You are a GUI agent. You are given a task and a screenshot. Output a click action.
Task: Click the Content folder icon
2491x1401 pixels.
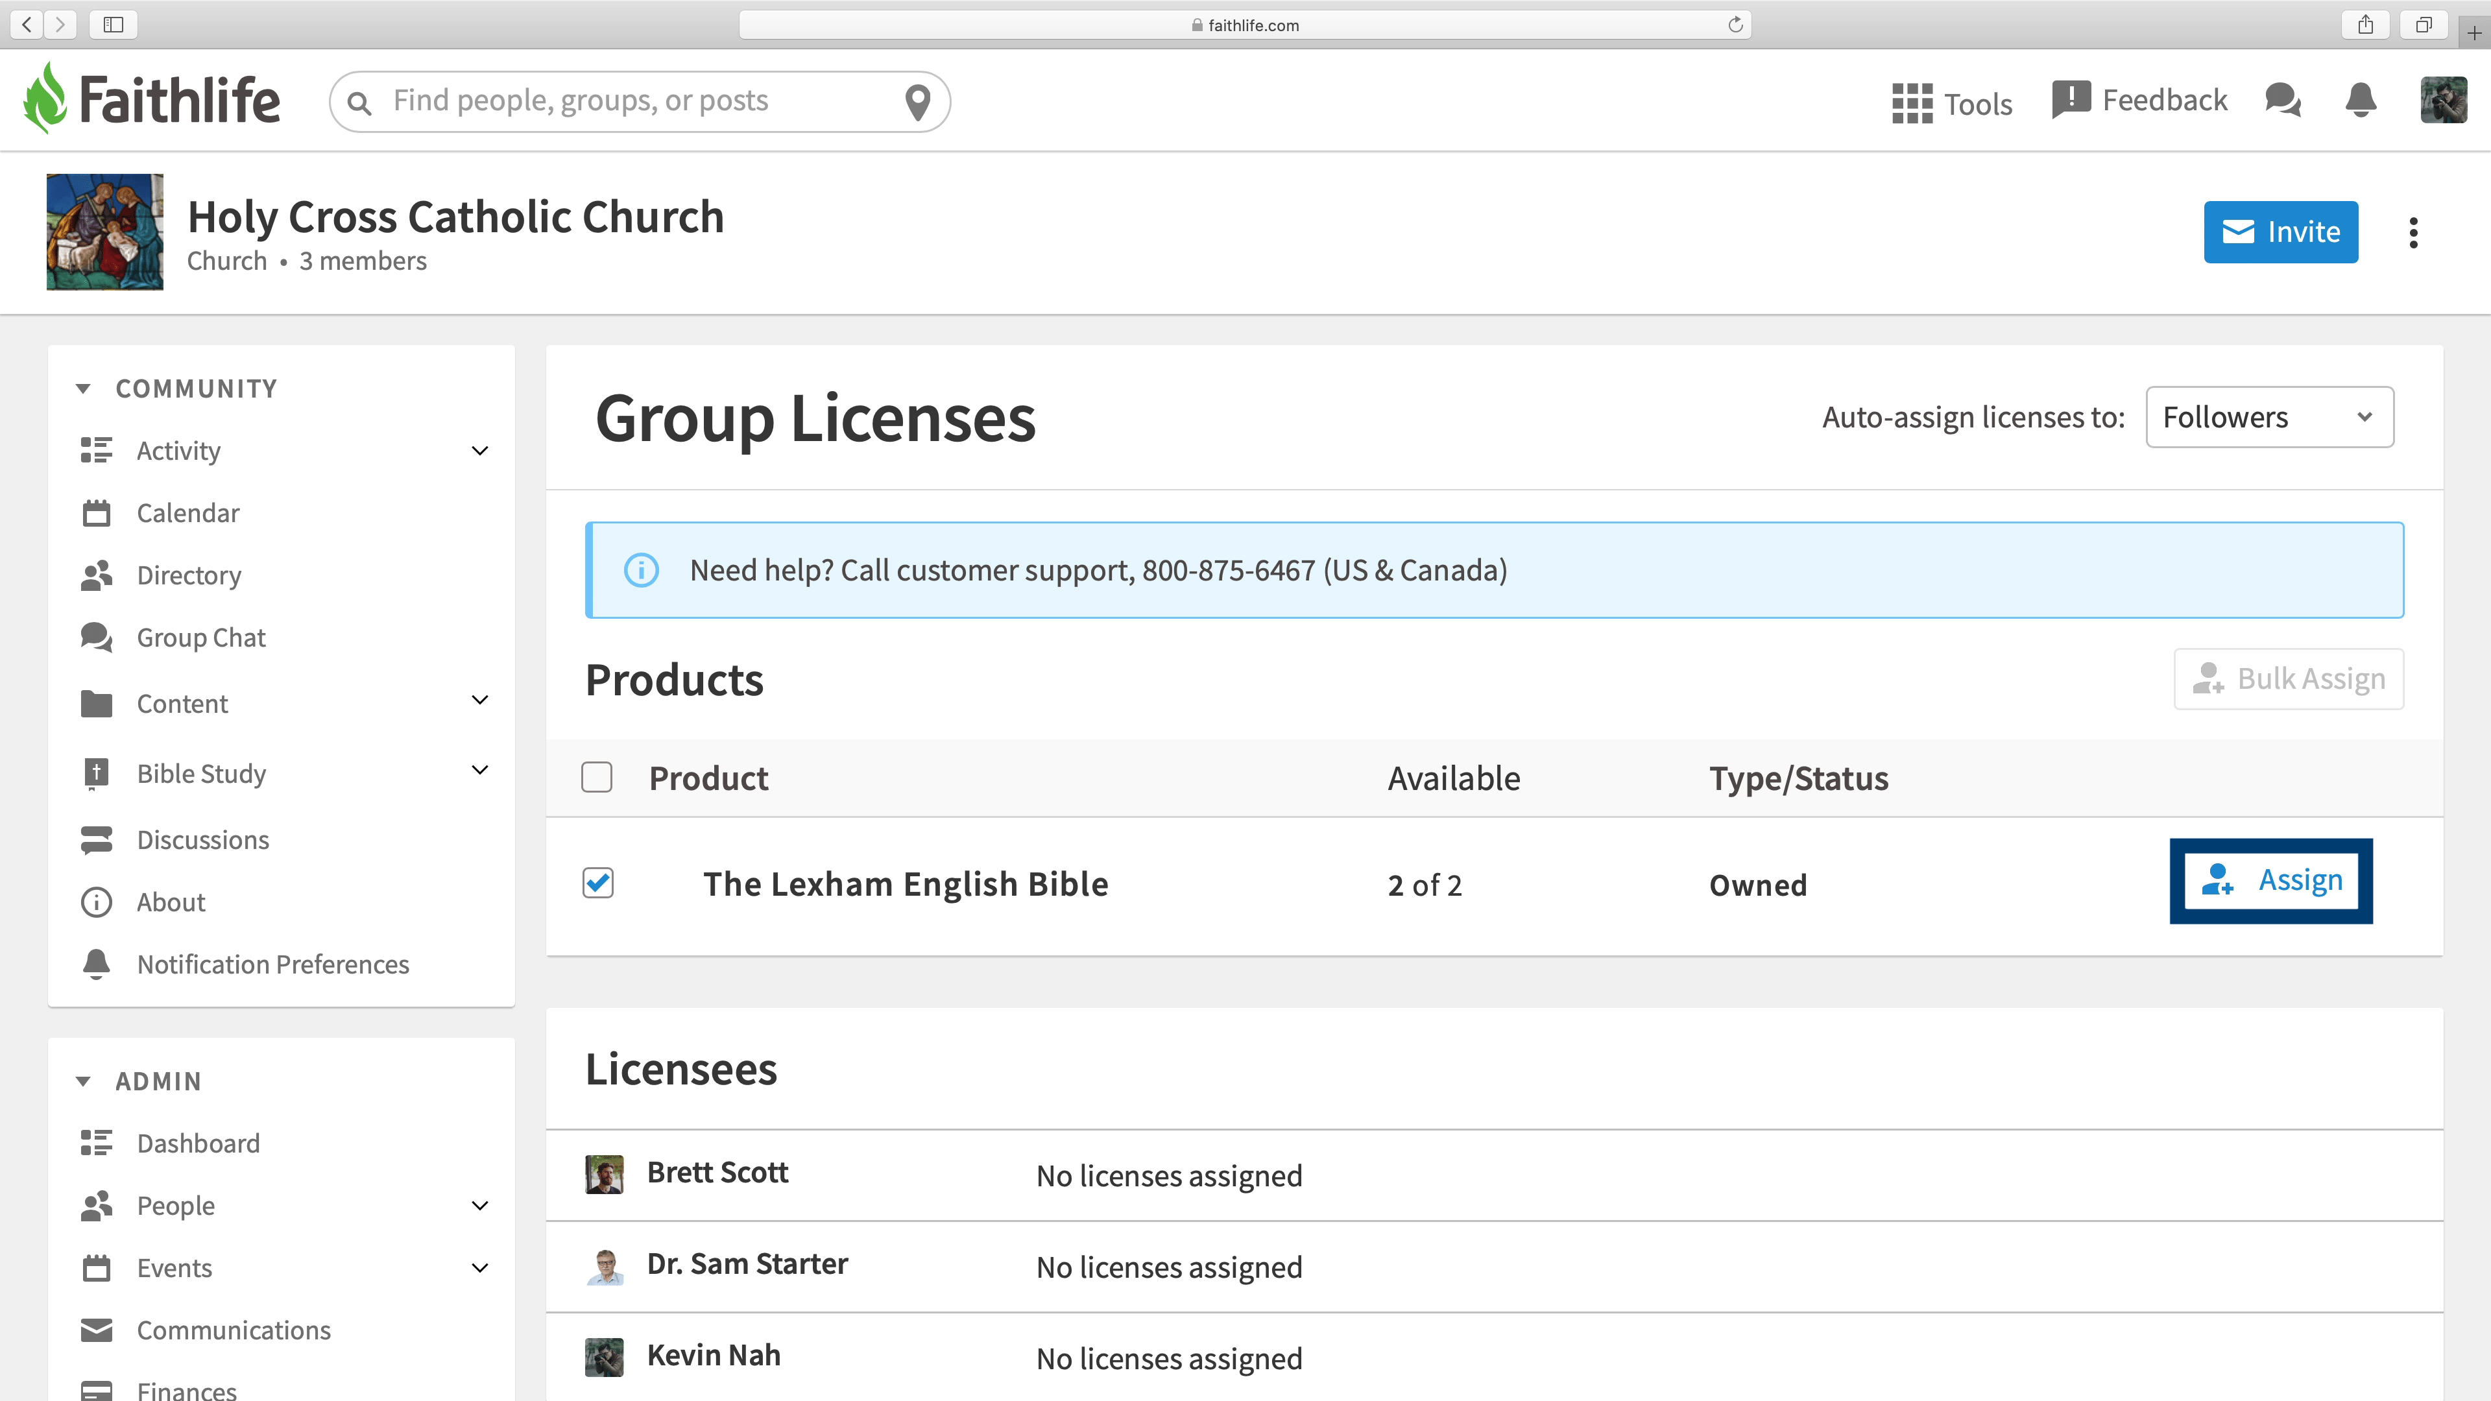pos(96,704)
